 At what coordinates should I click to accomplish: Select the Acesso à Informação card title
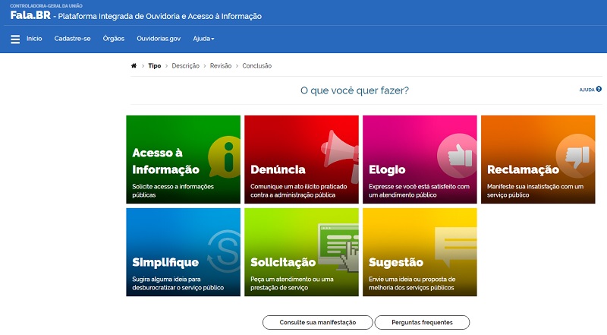pyautogui.click(x=165, y=161)
